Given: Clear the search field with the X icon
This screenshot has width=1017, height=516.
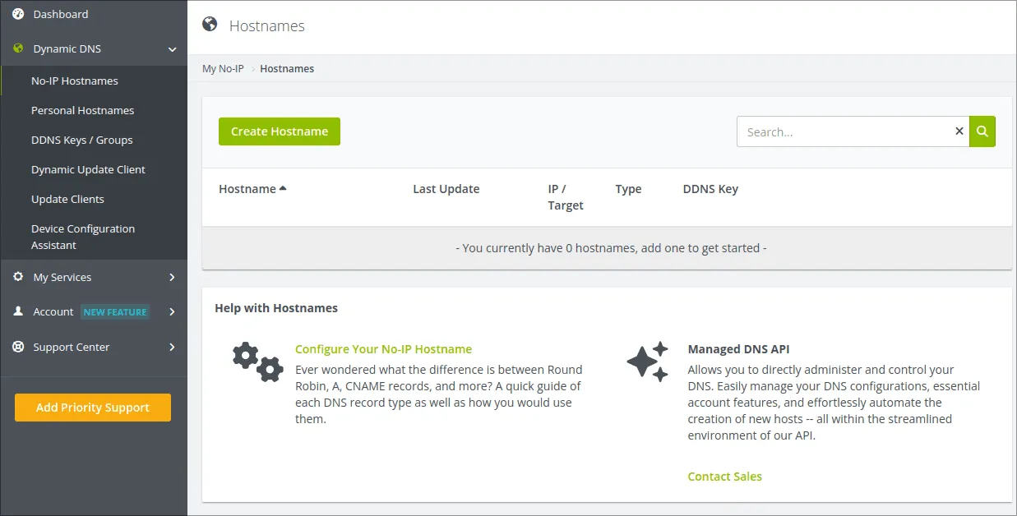Looking at the screenshot, I should [959, 131].
